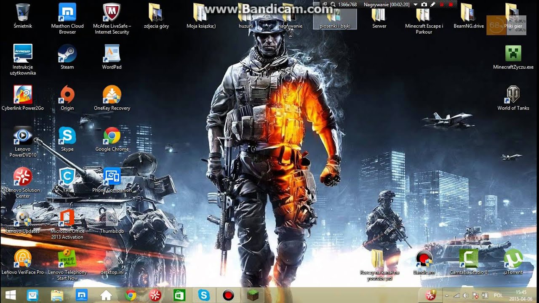Click the white home icon in taskbar
The image size is (539, 303).
coord(106,295)
